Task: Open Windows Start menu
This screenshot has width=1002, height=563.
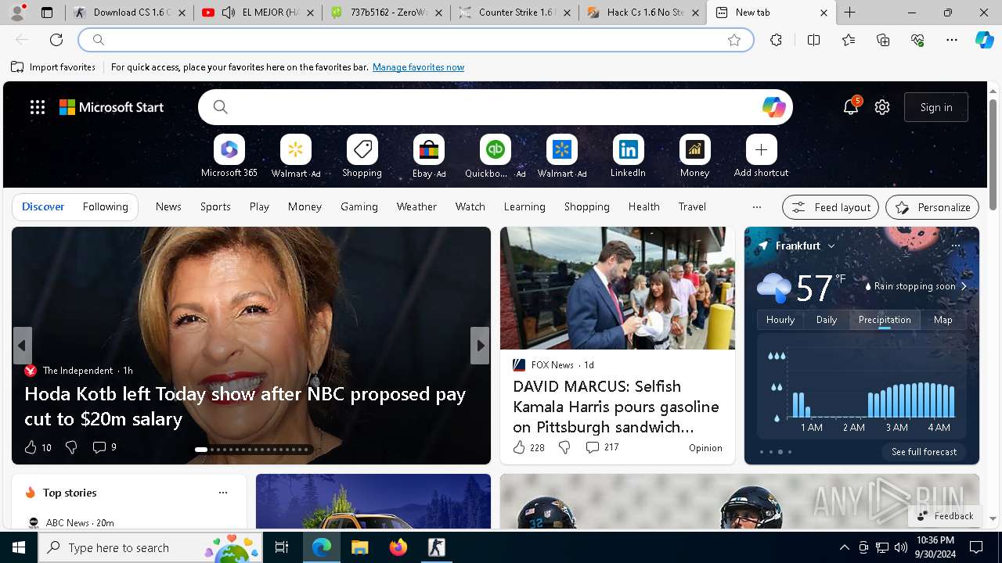Action: coord(19,547)
